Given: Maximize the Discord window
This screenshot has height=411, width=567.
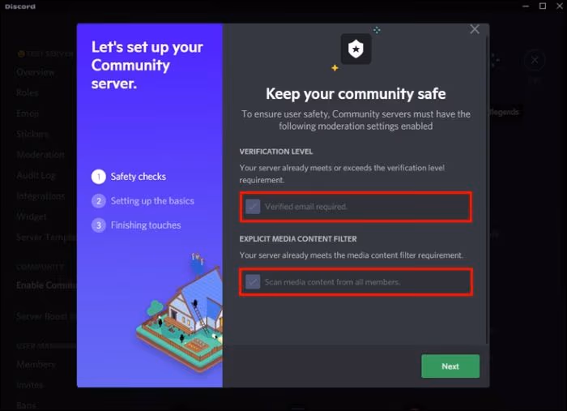Looking at the screenshot, I should click(x=543, y=6).
